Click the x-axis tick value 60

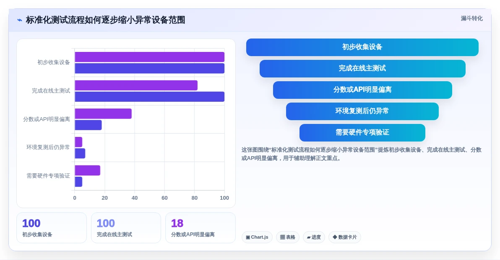pos(164,198)
